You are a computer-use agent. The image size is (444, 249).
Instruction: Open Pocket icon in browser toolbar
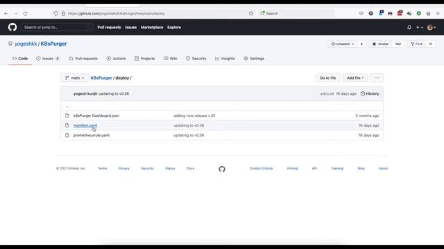[x=361, y=14]
